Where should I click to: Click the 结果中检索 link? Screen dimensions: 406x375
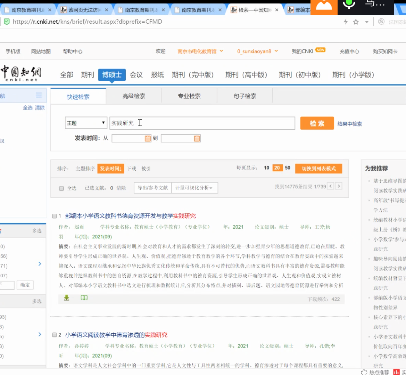coord(349,124)
